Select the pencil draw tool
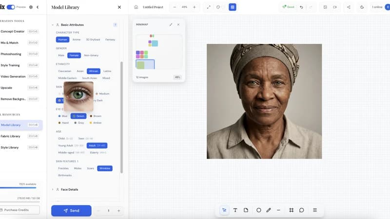This screenshot has width=390, height=219. click(x=269, y=210)
